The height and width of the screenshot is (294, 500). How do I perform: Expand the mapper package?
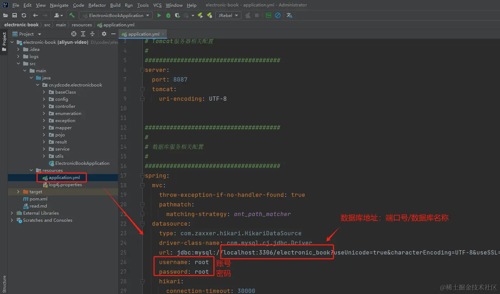[44, 127]
